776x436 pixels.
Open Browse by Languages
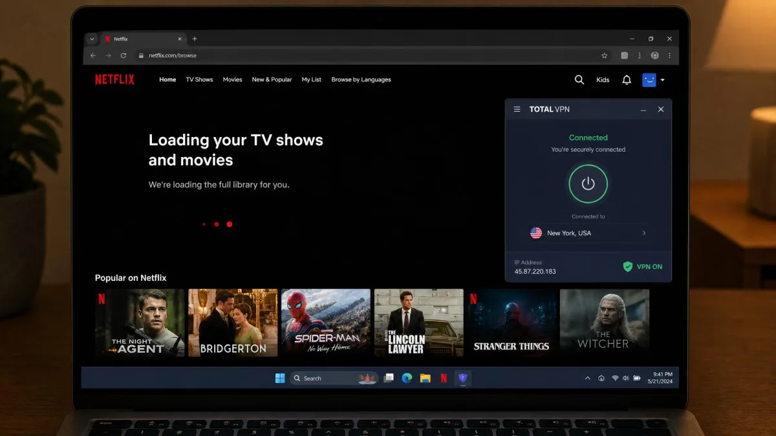pos(361,79)
